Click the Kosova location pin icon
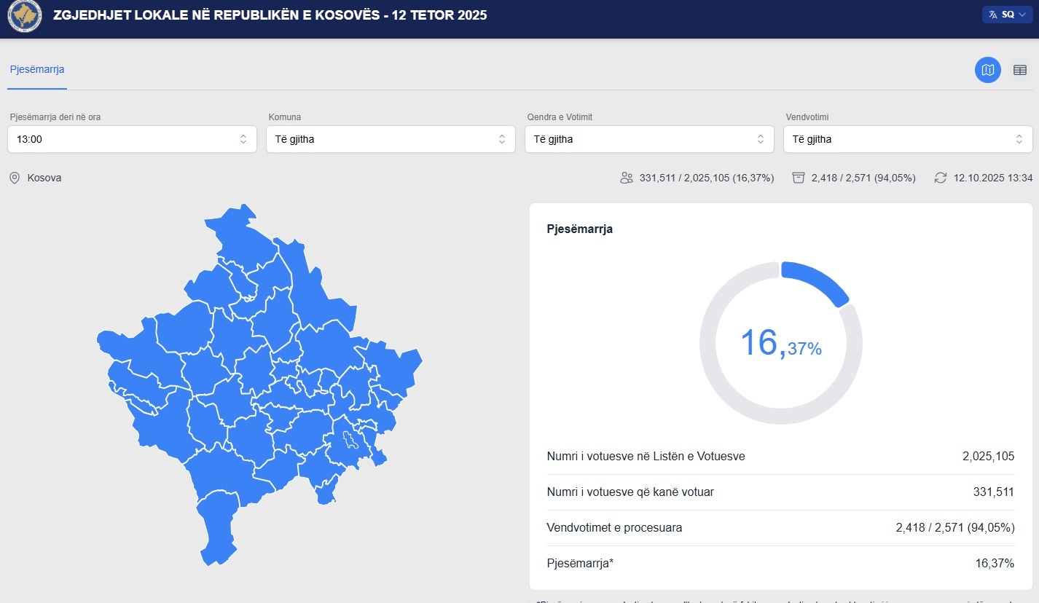This screenshot has height=603, width=1039. coord(15,178)
